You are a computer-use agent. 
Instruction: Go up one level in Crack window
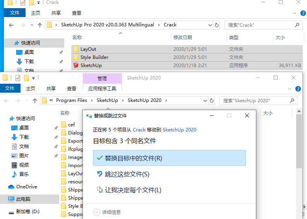pos(40,25)
